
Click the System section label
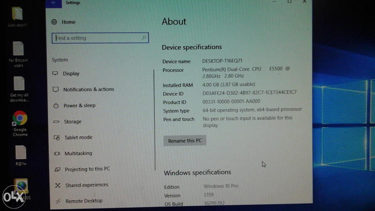tap(60, 60)
